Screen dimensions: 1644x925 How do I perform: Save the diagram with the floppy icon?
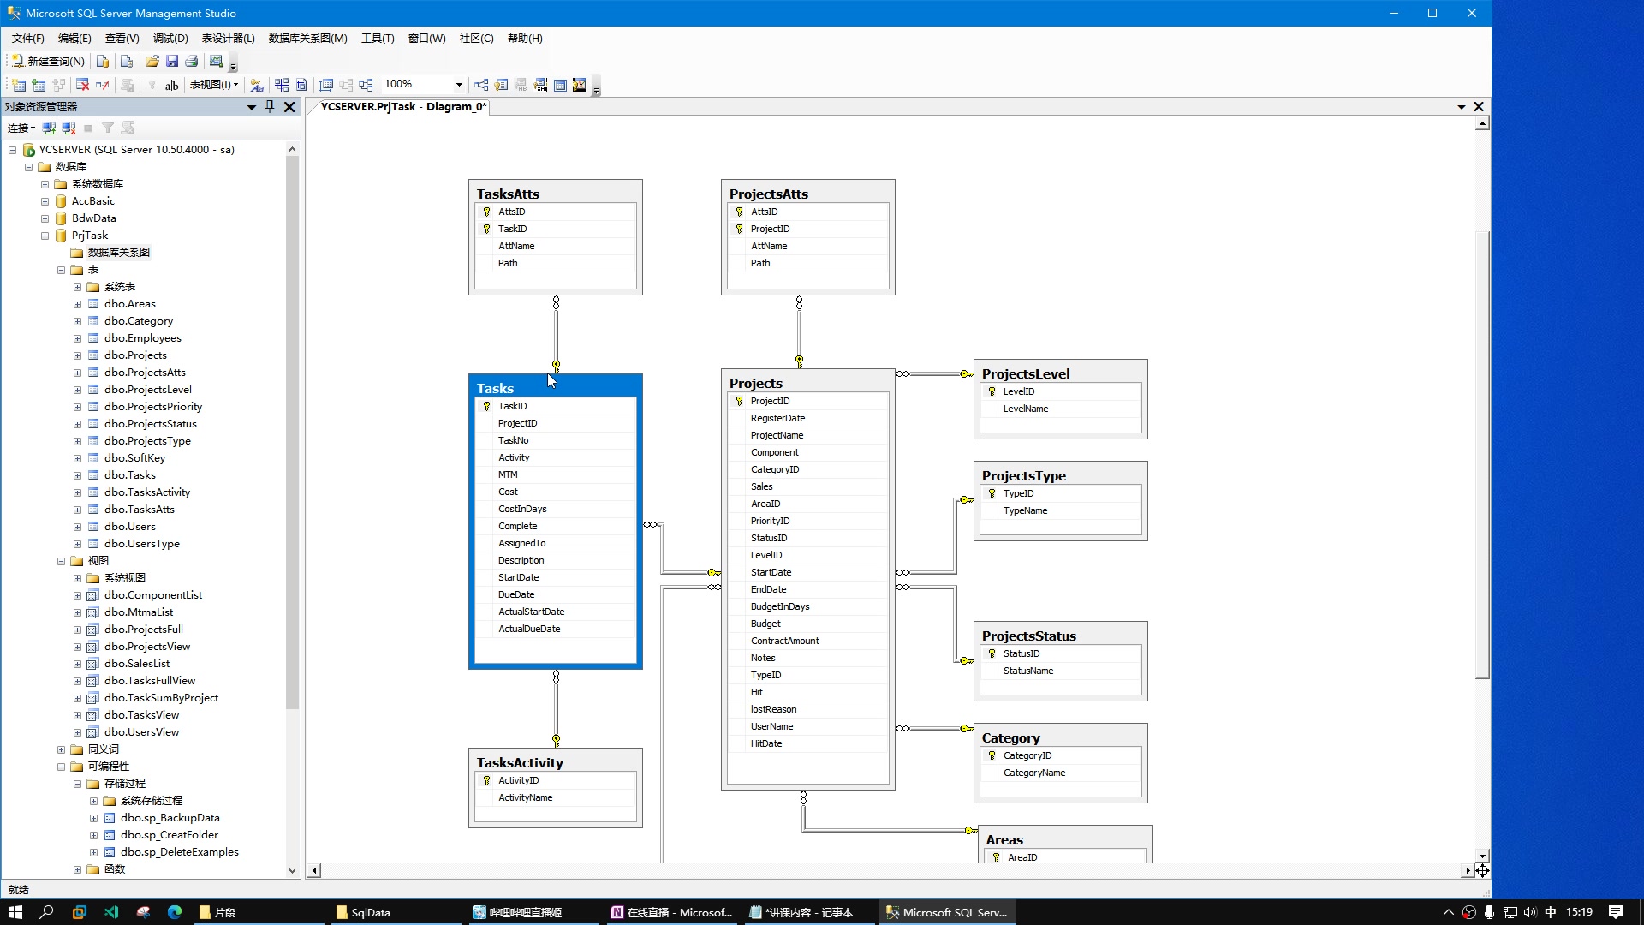(x=171, y=61)
